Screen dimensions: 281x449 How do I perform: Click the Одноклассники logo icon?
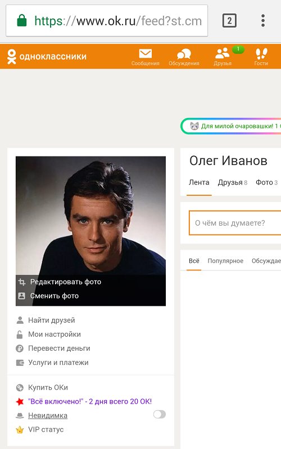(12, 57)
